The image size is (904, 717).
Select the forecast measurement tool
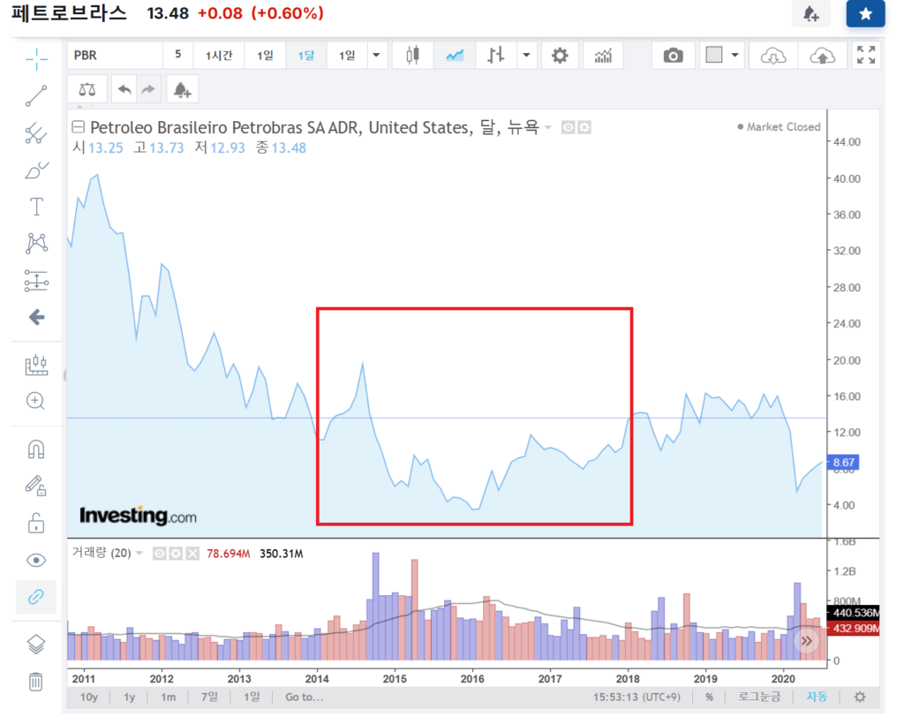[x=36, y=280]
